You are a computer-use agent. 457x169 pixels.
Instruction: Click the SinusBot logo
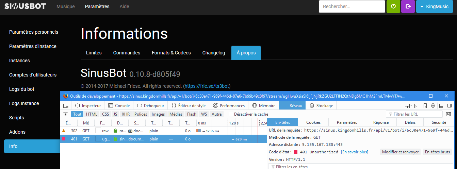tap(25, 6)
